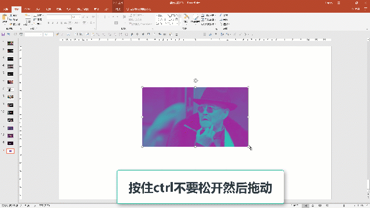Open the font size combo box in ribbon
Image resolution: width=370 pixels, height=208 pixels.
click(x=76, y=17)
